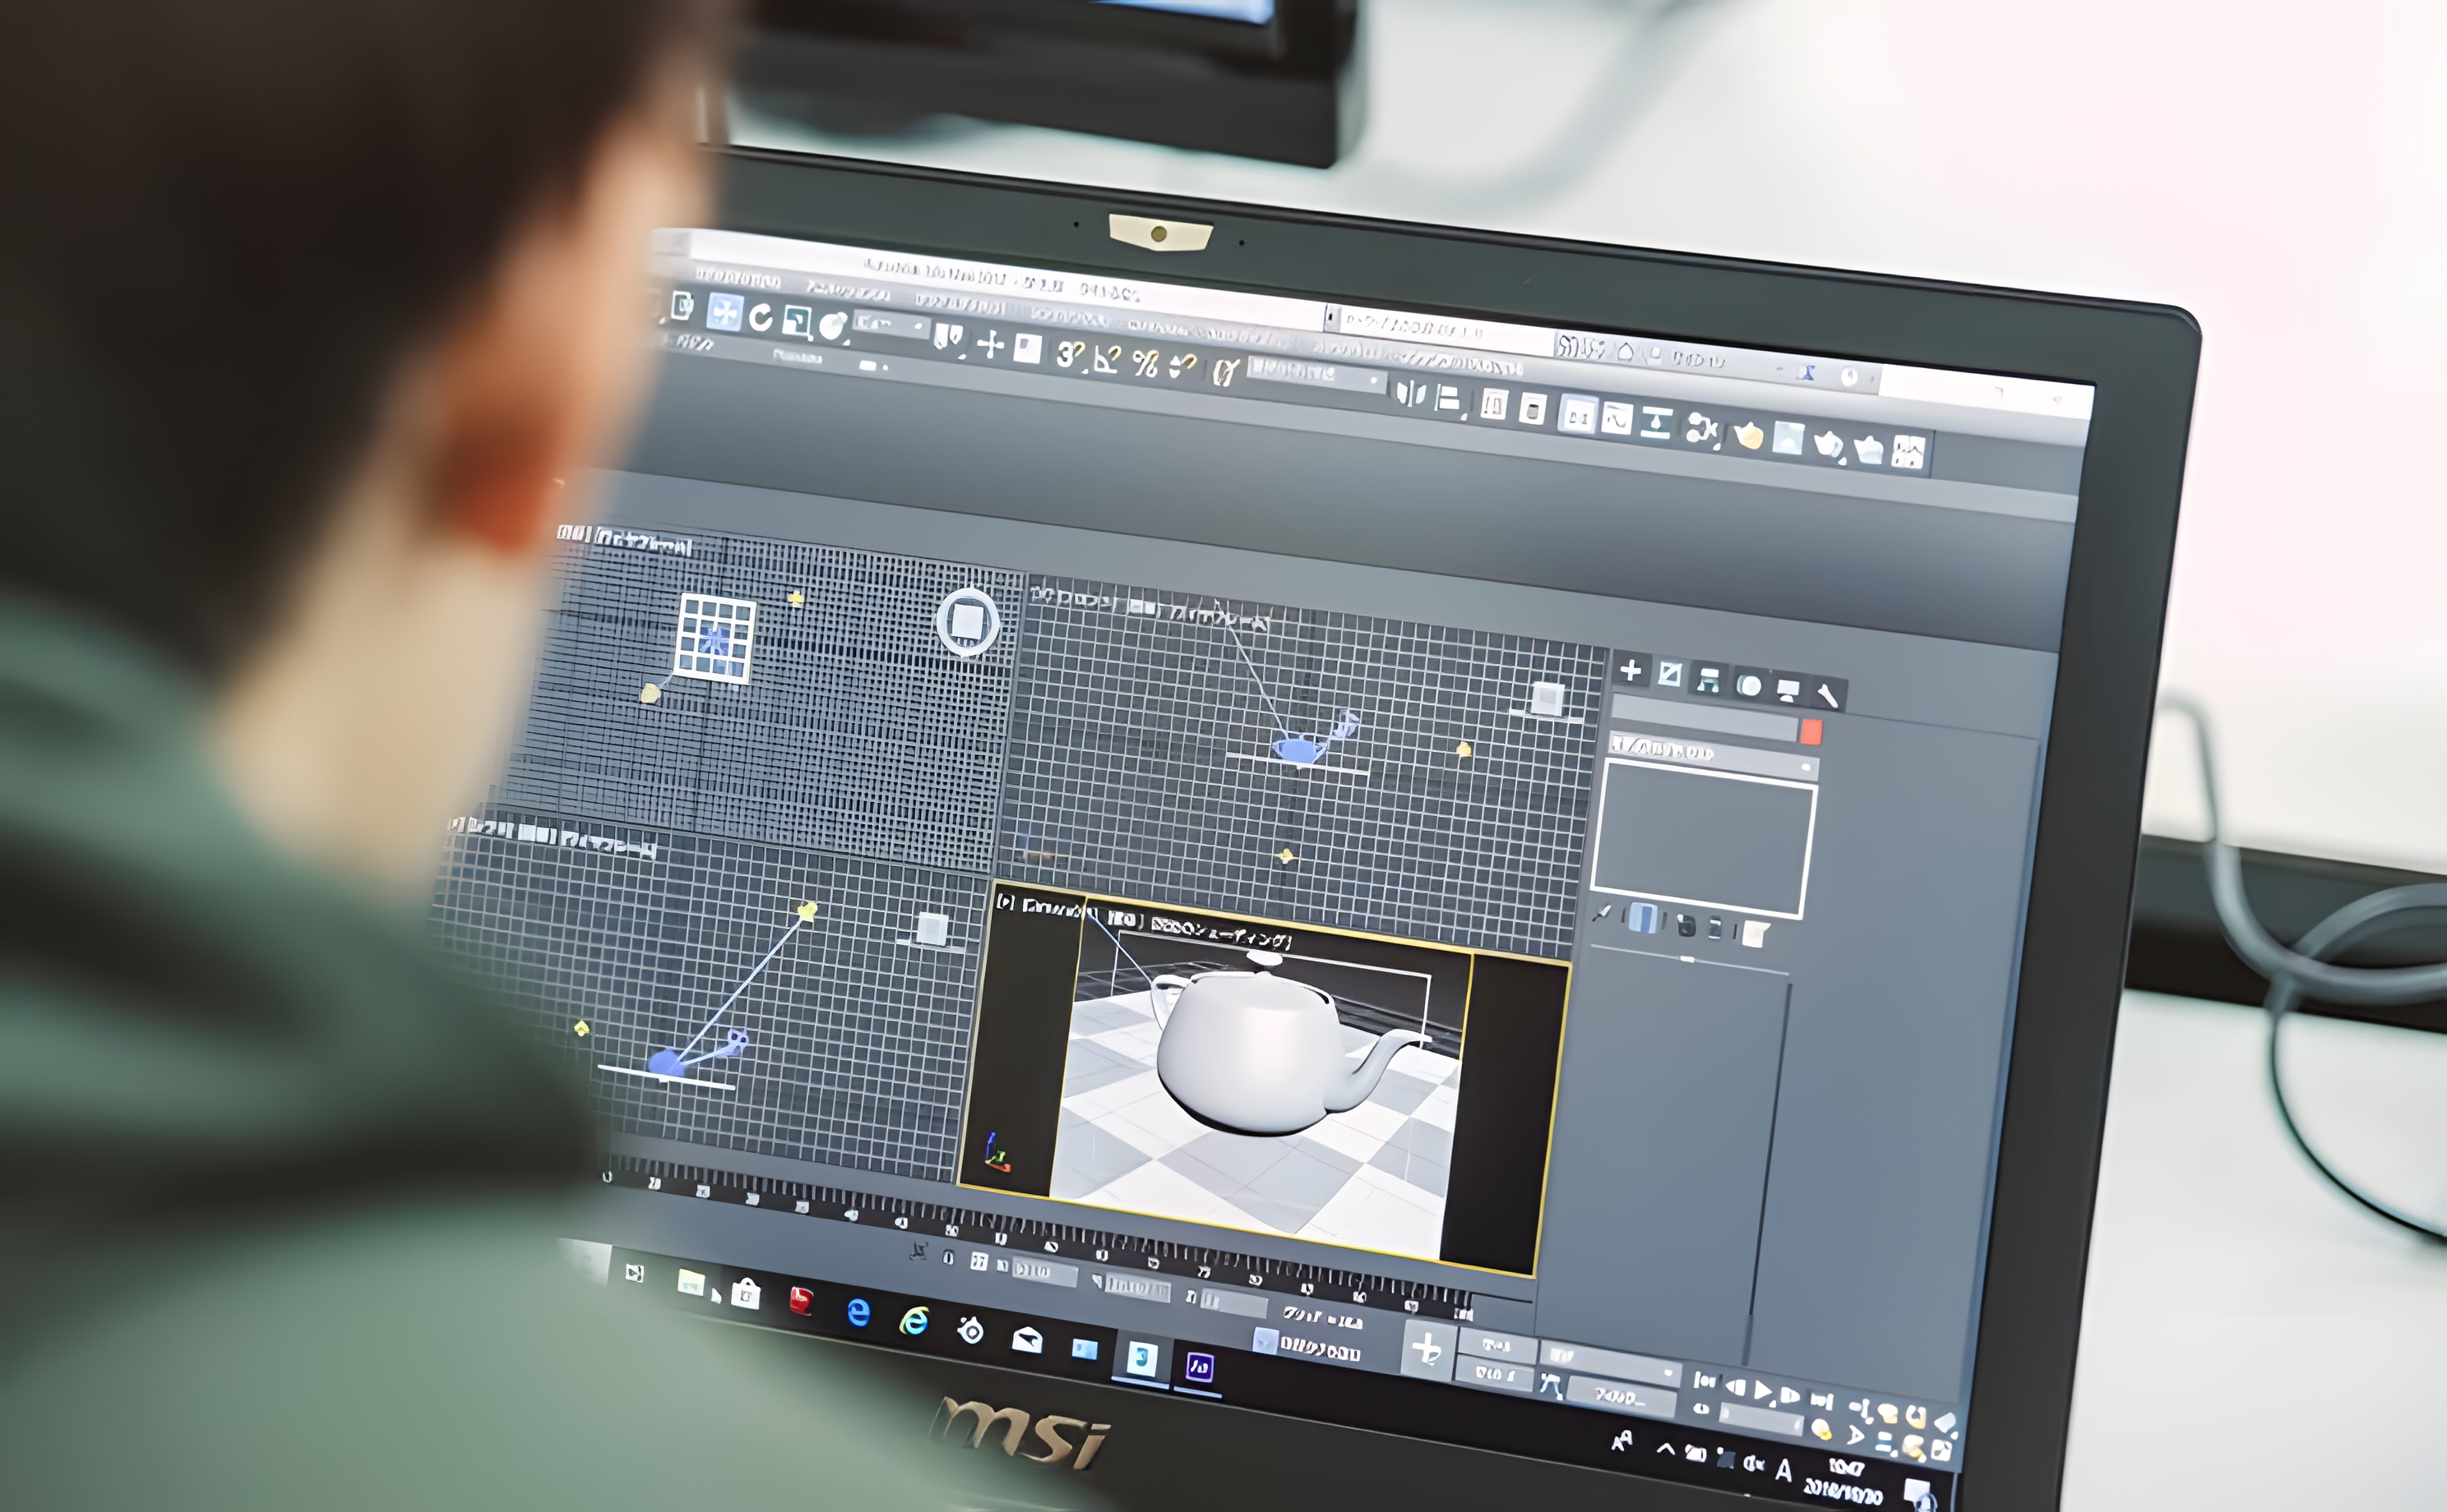Toggle the 3D Snaps button

(x=1070, y=353)
